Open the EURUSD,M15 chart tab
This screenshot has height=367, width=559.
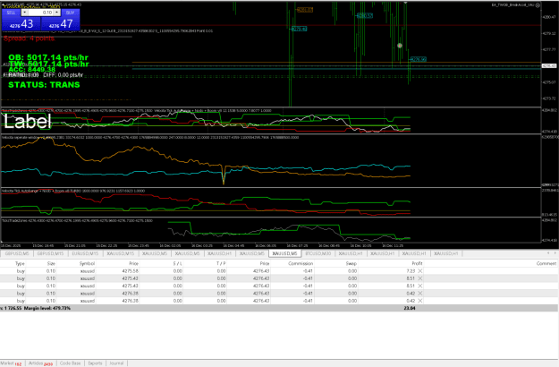85,253
